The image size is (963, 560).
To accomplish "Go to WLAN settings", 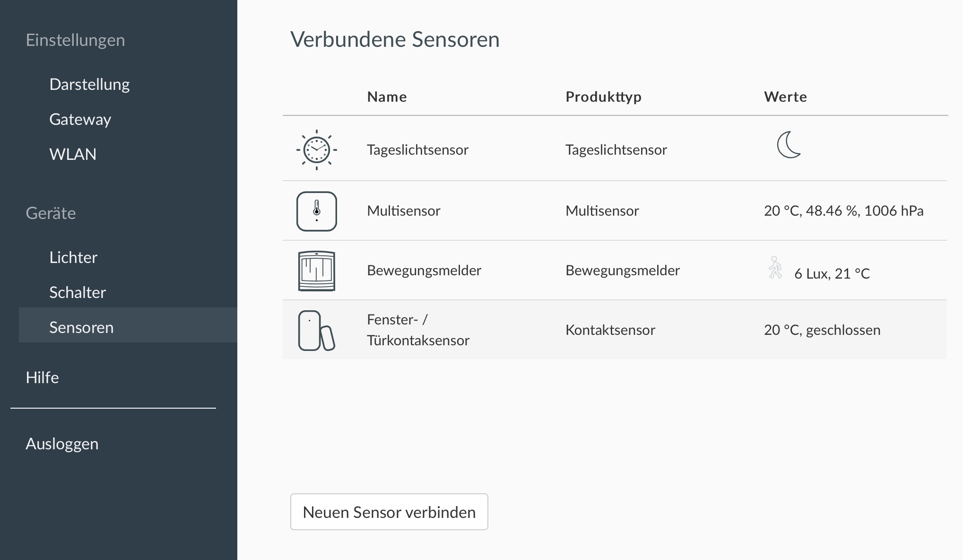I will tap(73, 154).
